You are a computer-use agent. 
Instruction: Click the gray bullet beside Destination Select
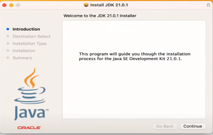click(x=8, y=36)
